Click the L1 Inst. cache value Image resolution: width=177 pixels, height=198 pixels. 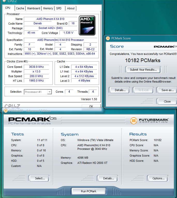pyautogui.click(x=84, y=71)
